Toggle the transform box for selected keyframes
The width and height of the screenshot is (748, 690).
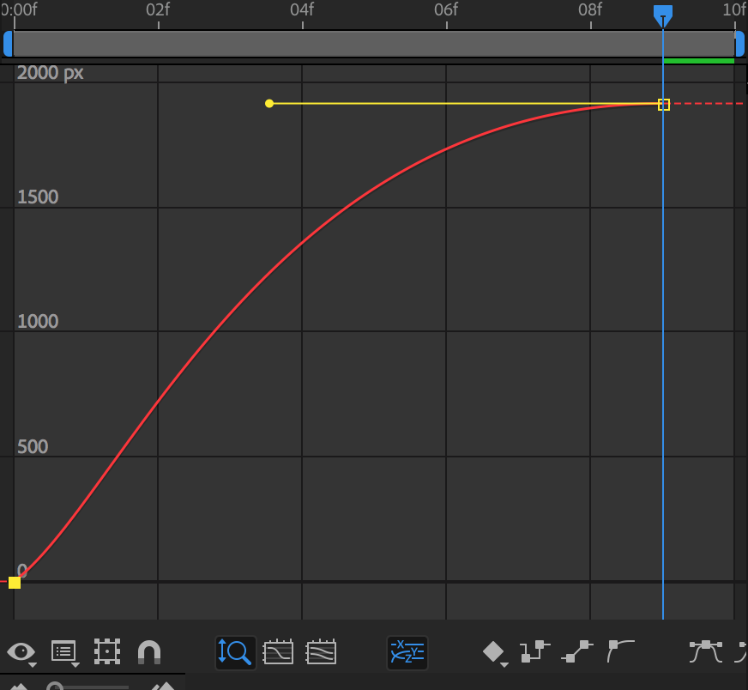(x=107, y=652)
